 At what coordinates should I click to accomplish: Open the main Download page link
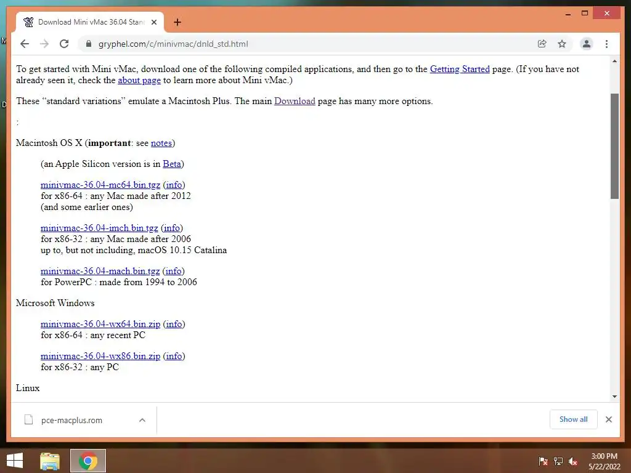pos(295,101)
